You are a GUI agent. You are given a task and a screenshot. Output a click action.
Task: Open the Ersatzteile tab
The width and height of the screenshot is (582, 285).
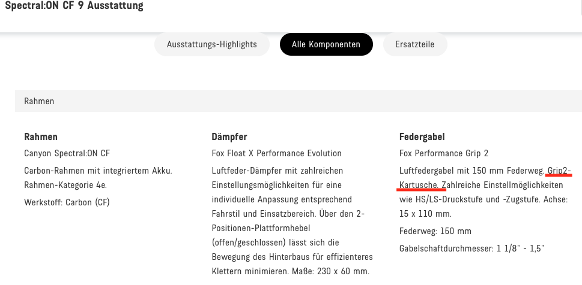point(414,44)
